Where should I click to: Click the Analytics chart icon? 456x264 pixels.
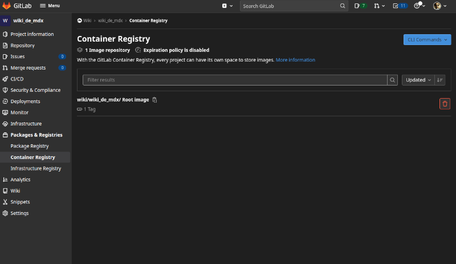click(5, 180)
